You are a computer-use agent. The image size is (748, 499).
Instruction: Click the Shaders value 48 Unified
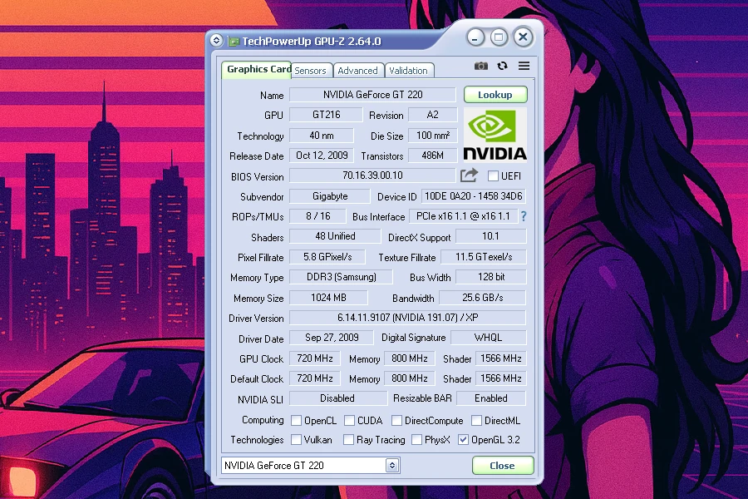click(x=335, y=236)
